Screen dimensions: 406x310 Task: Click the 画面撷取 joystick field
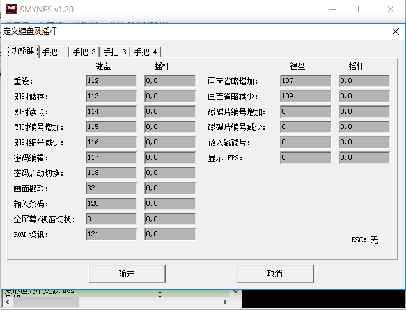170,188
